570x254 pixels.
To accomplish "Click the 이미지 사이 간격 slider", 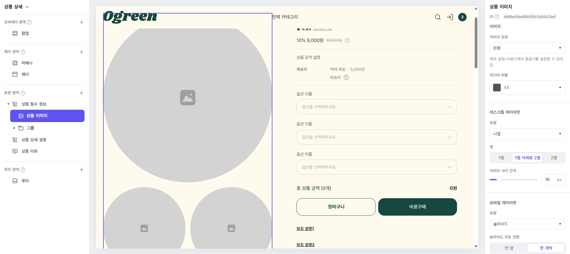I will [x=514, y=180].
